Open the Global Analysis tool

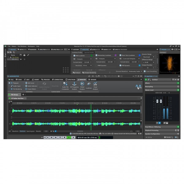point(82,86)
